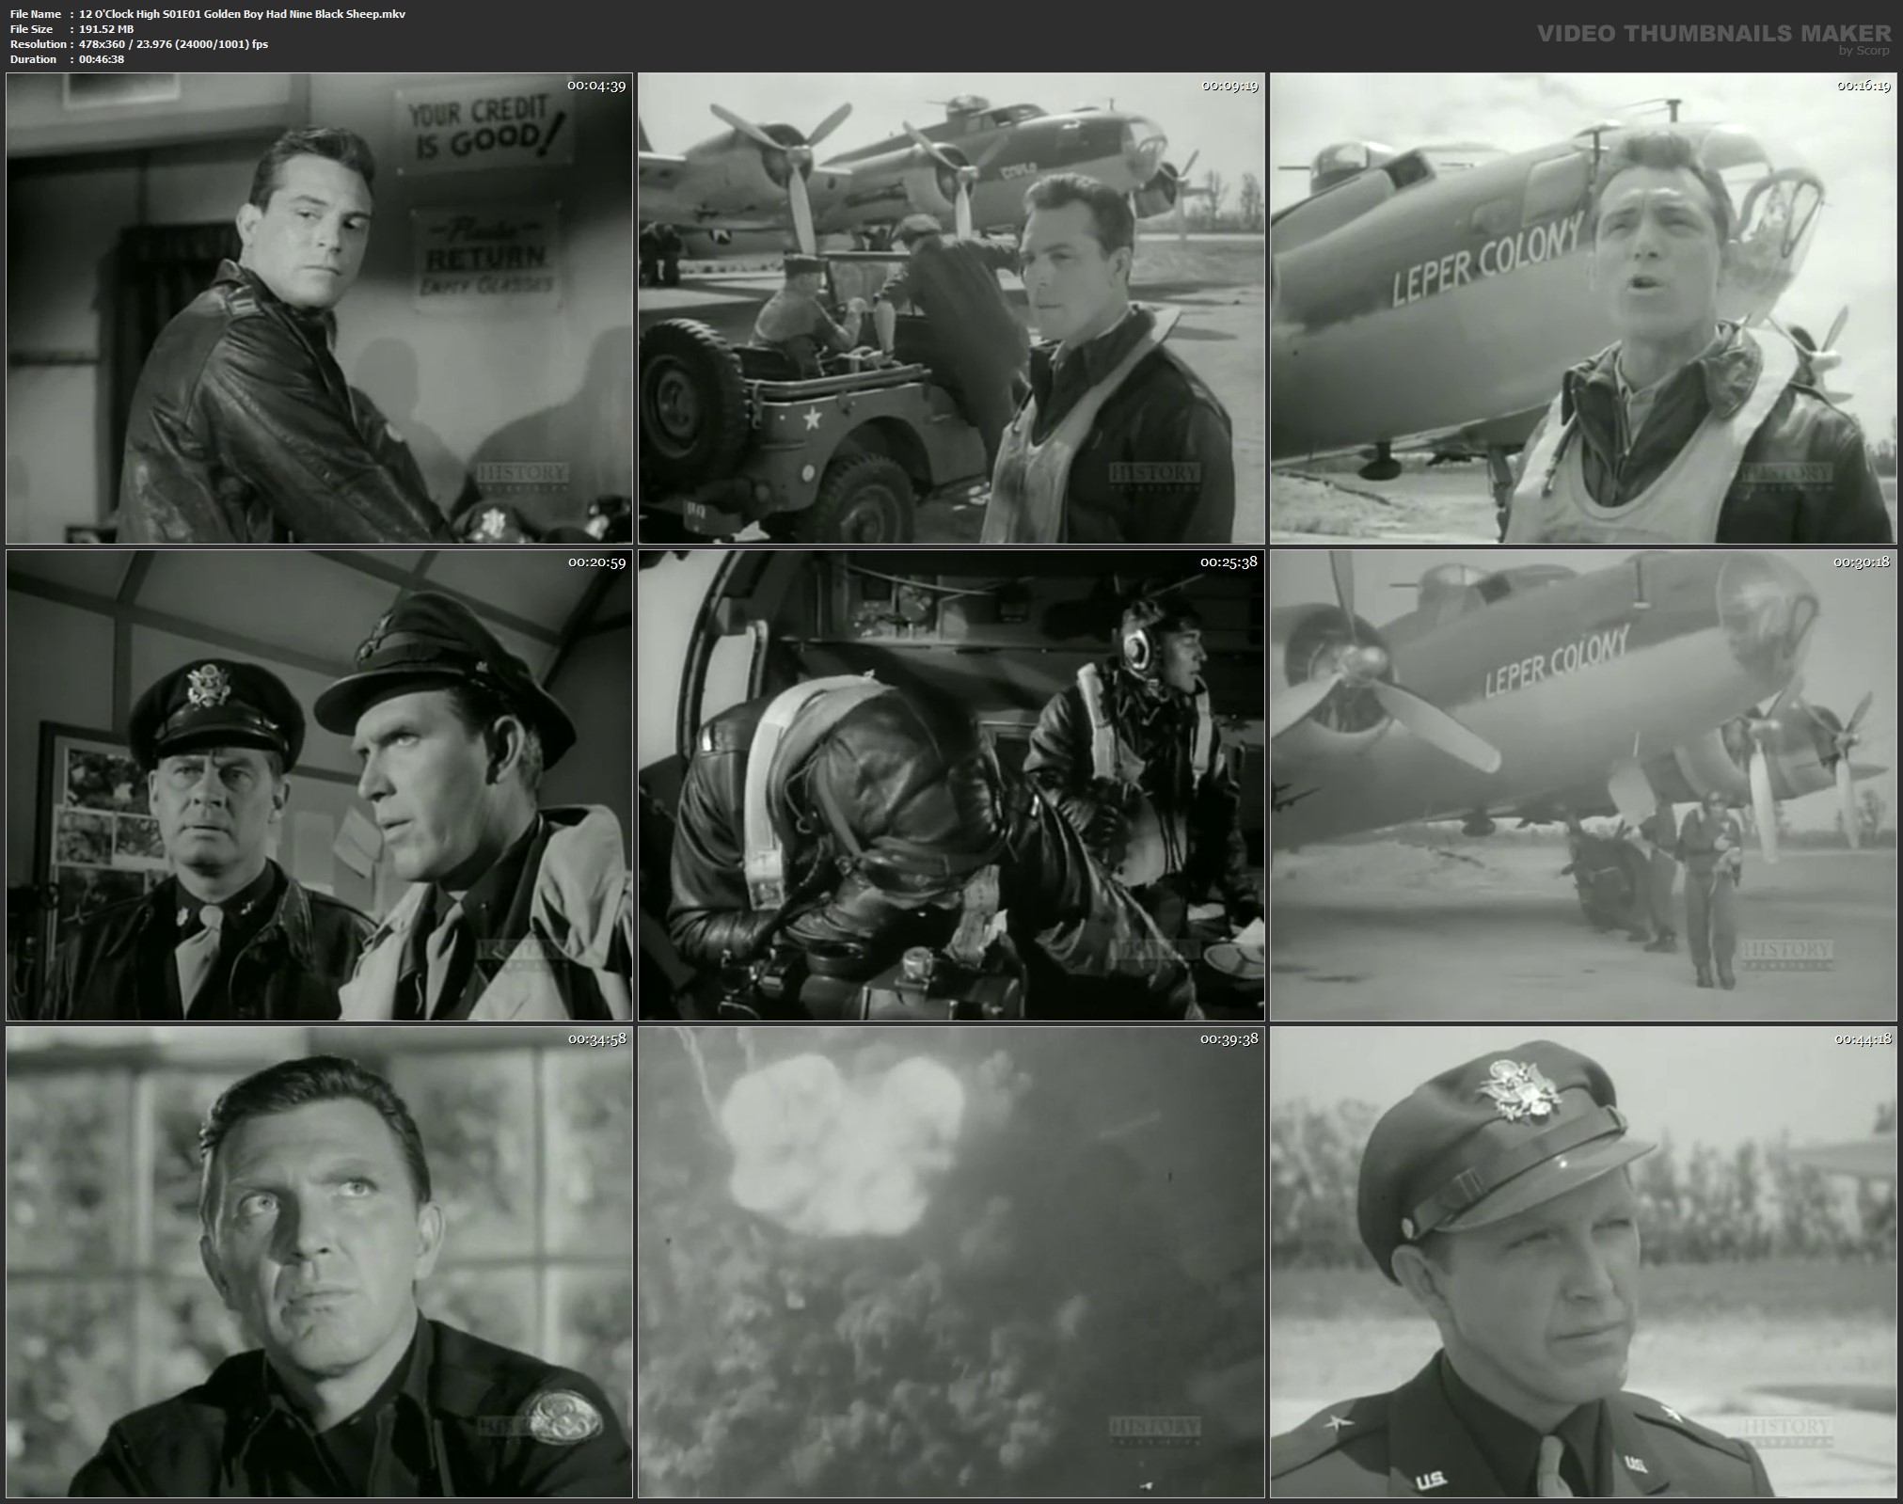The width and height of the screenshot is (1903, 1504).
Task: Click History watermark in first thumbnail
Action: pos(521,473)
